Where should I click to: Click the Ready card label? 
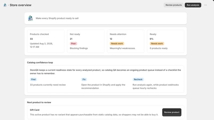153,34
